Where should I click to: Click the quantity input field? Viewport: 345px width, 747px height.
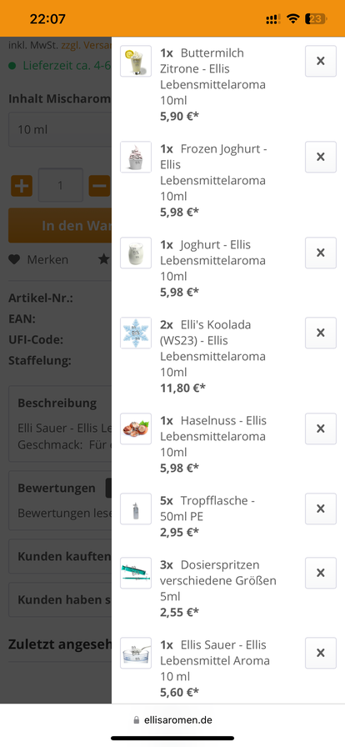click(61, 185)
